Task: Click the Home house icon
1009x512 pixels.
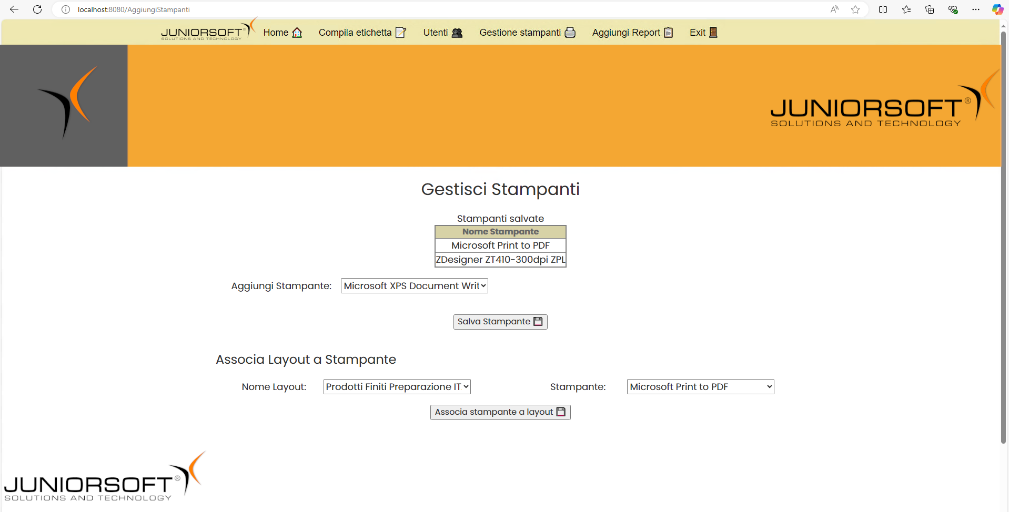Action: point(297,33)
